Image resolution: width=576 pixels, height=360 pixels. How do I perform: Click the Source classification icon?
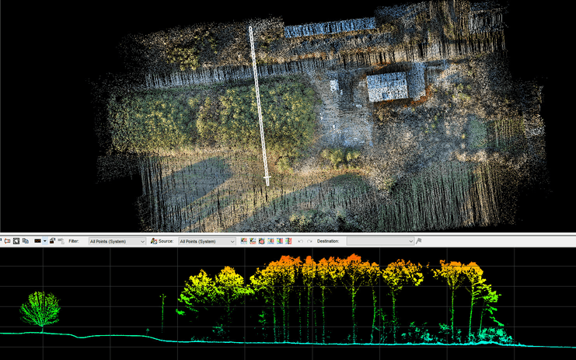pyautogui.click(x=154, y=241)
